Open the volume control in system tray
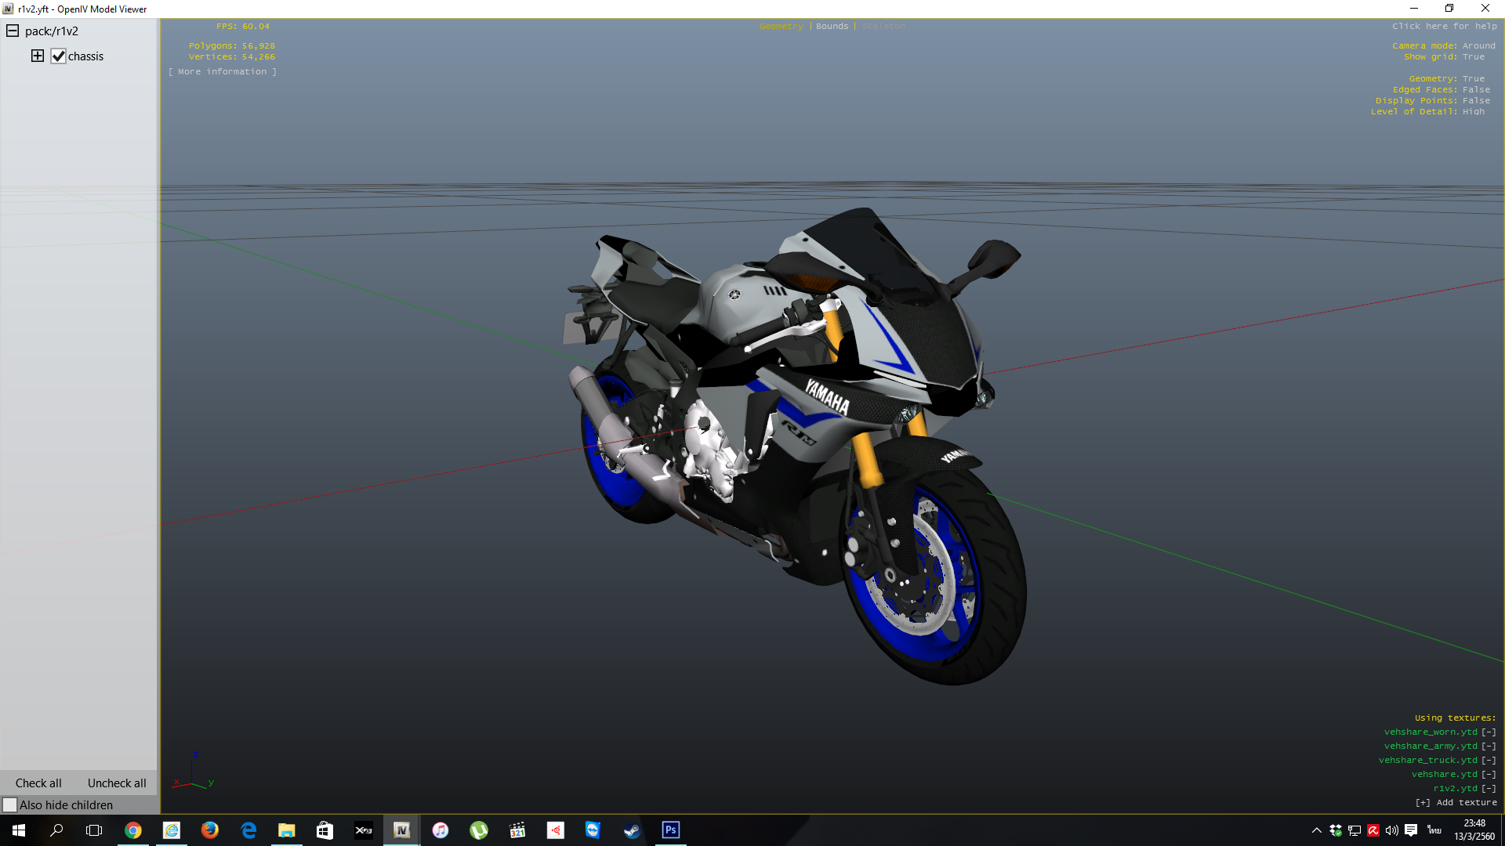The width and height of the screenshot is (1505, 846). [x=1392, y=830]
